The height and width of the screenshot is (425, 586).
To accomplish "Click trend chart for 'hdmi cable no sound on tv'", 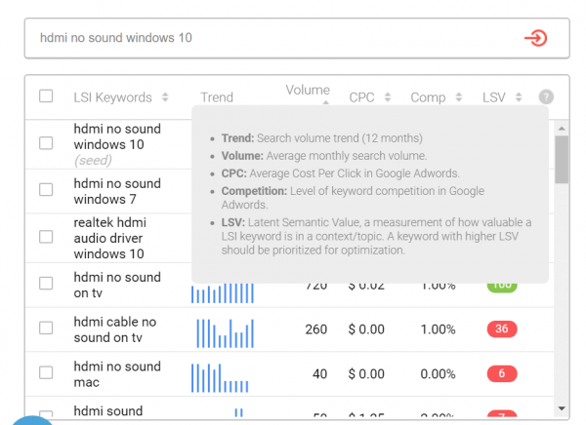I will [x=225, y=333].
